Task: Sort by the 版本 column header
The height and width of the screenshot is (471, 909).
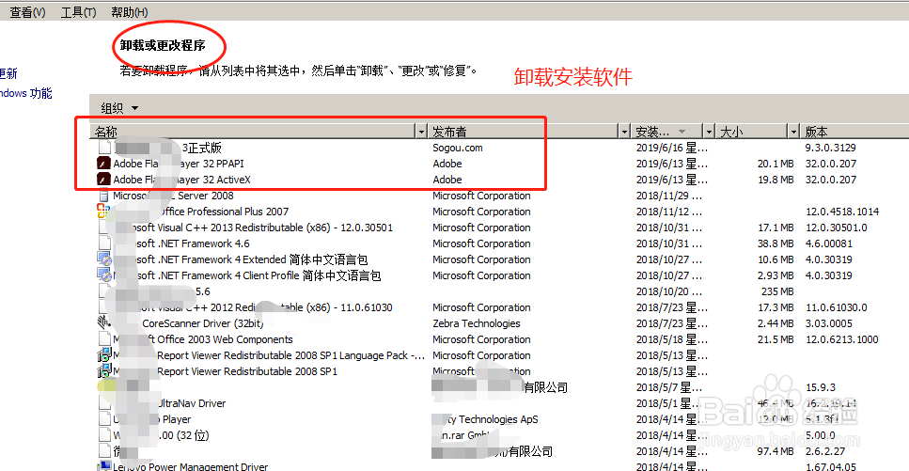Action: tap(854, 132)
